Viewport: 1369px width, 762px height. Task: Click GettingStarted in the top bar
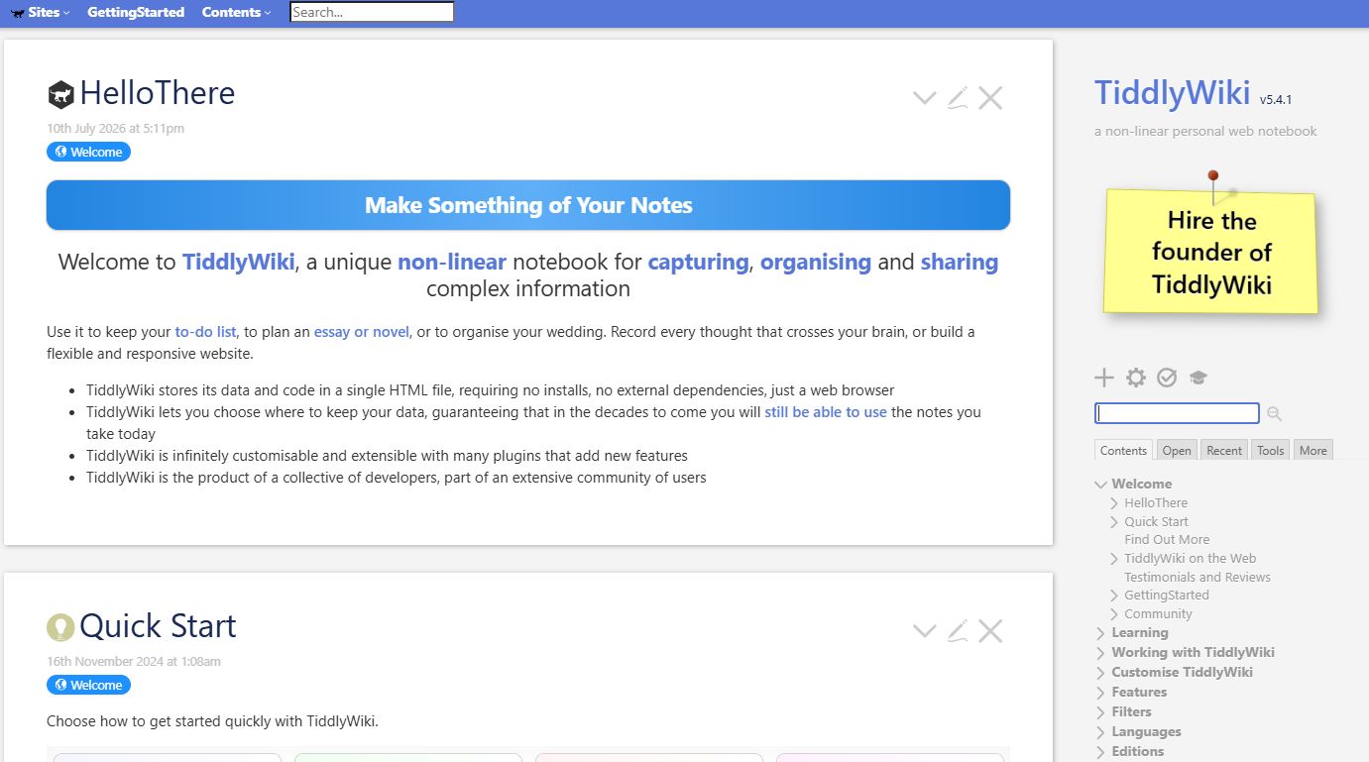136,12
